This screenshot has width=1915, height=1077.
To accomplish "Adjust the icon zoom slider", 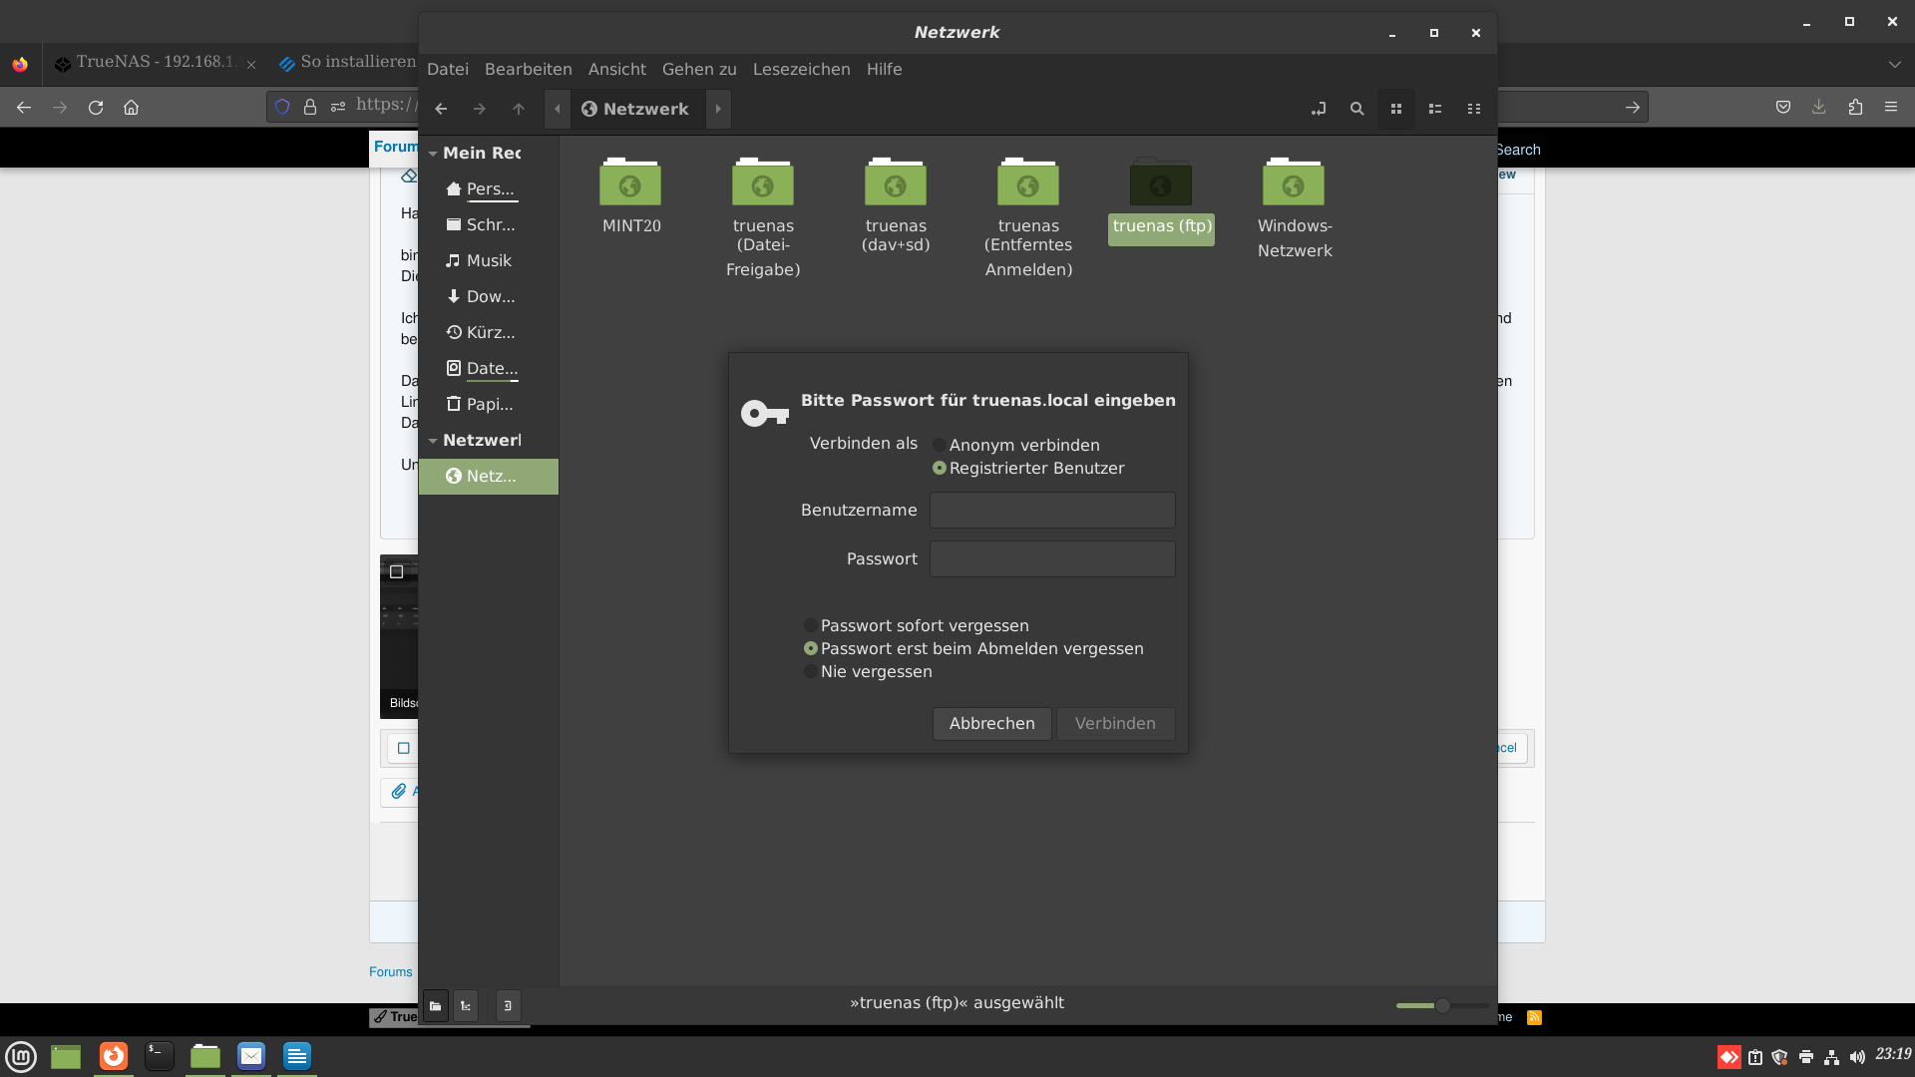I will point(1442,1005).
